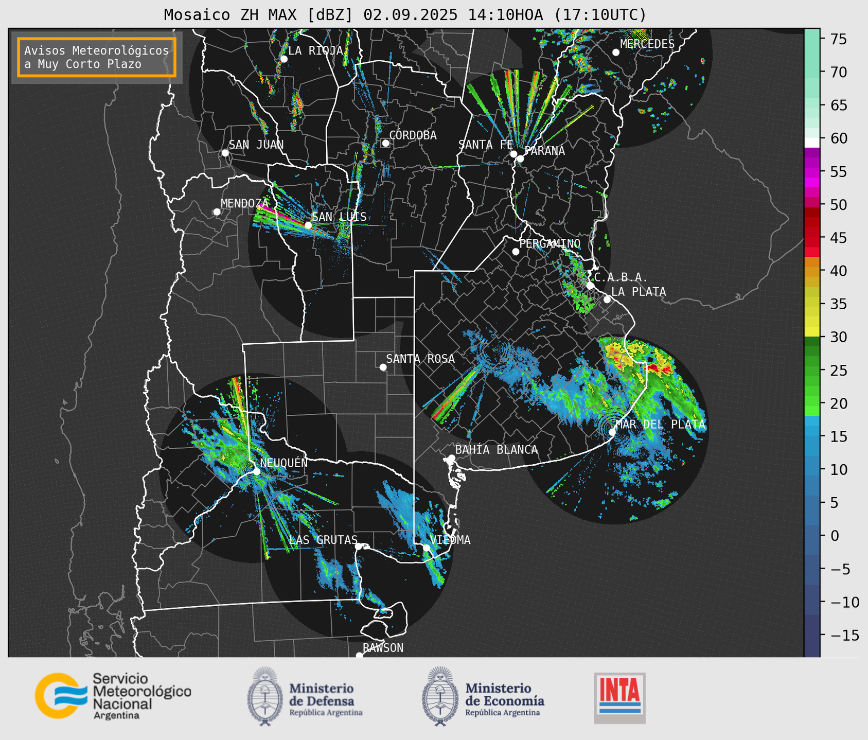
Task: Click the INTA logo
Action: pos(619,698)
